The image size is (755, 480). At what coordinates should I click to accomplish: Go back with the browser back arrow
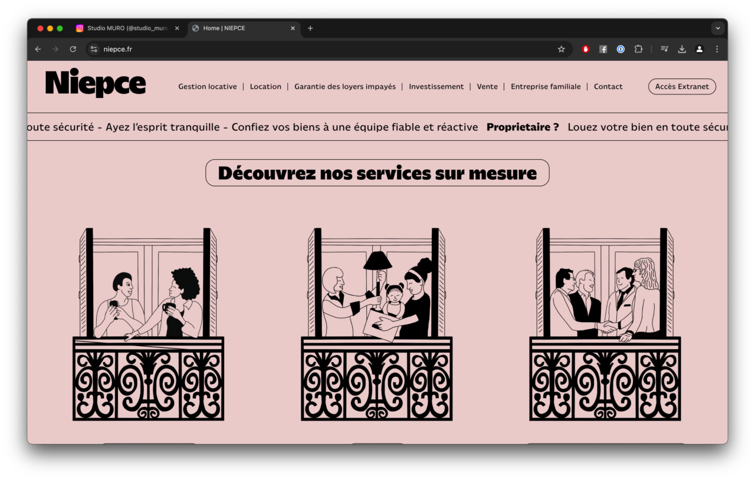pos(38,50)
